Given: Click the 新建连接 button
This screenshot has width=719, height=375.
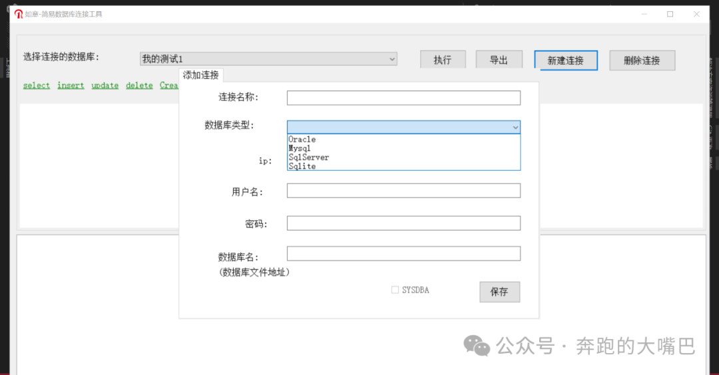Looking at the screenshot, I should (x=566, y=61).
